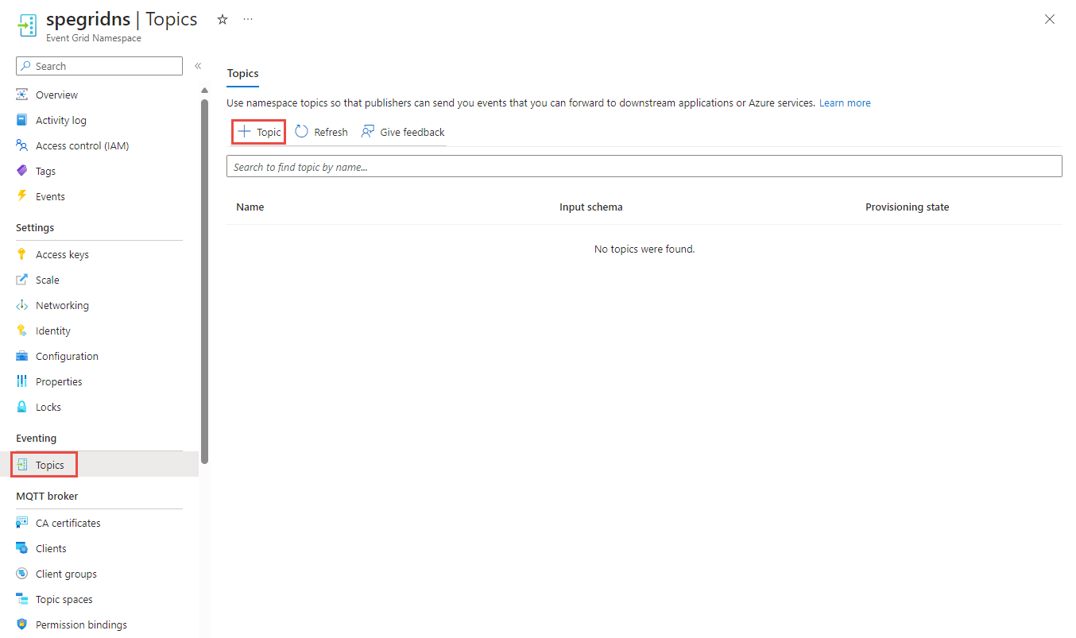Favorite the page with the star icon
Viewport: 1076px width, 638px height.
tap(223, 19)
